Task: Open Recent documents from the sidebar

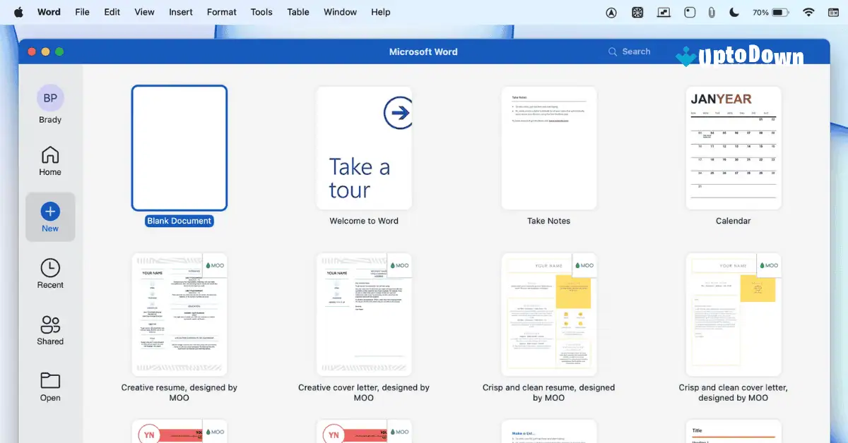Action: pos(49,274)
